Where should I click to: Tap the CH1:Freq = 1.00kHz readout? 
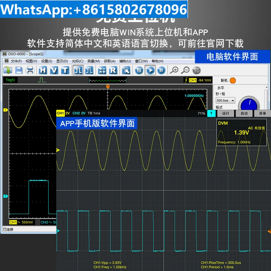click(110, 267)
